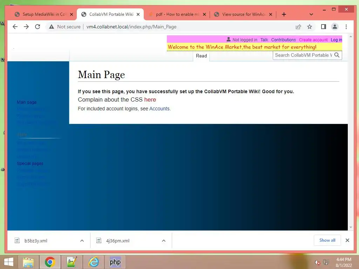Click the Main Page heading
The image size is (359, 269).
[x=101, y=75]
